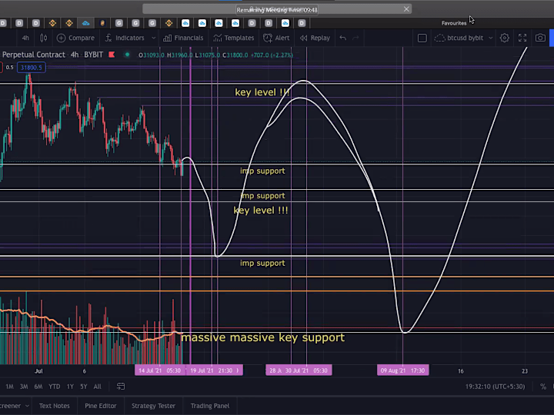The width and height of the screenshot is (554, 415).
Task: Open the Strategy Tester tab
Action: tap(153, 406)
